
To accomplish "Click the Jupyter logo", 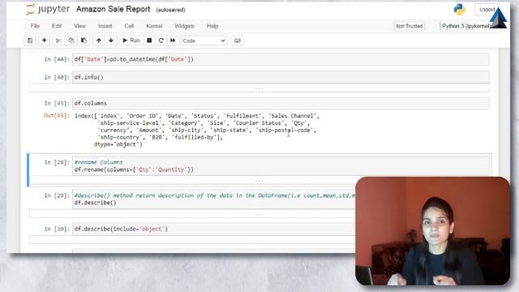I will click(x=48, y=9).
